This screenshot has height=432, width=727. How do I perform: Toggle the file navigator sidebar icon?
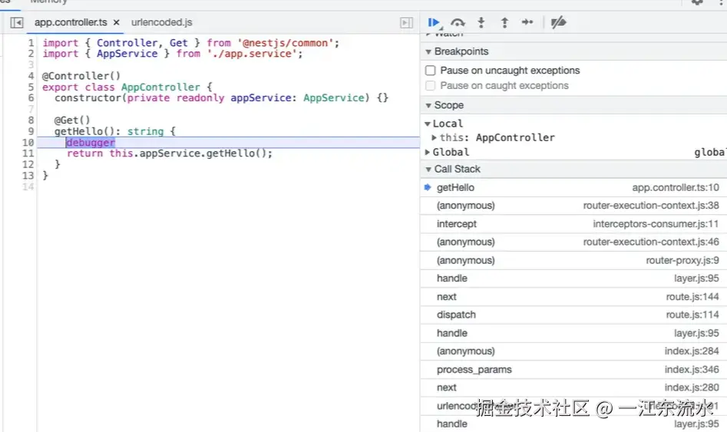click(17, 22)
